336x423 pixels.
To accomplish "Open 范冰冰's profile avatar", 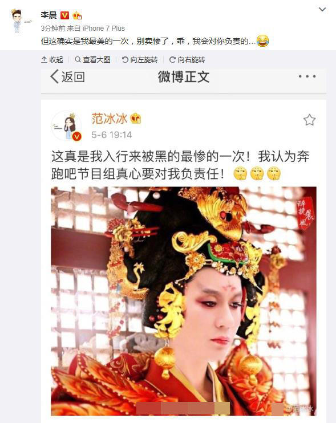I will point(66,126).
